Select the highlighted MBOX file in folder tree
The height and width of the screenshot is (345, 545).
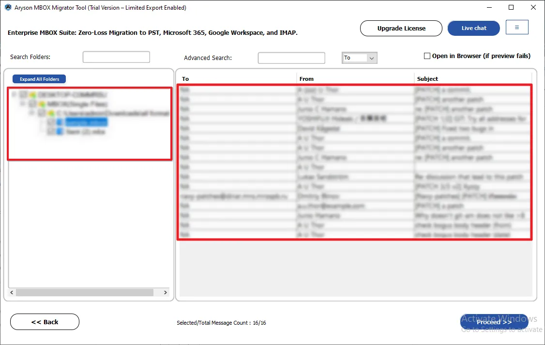click(86, 122)
